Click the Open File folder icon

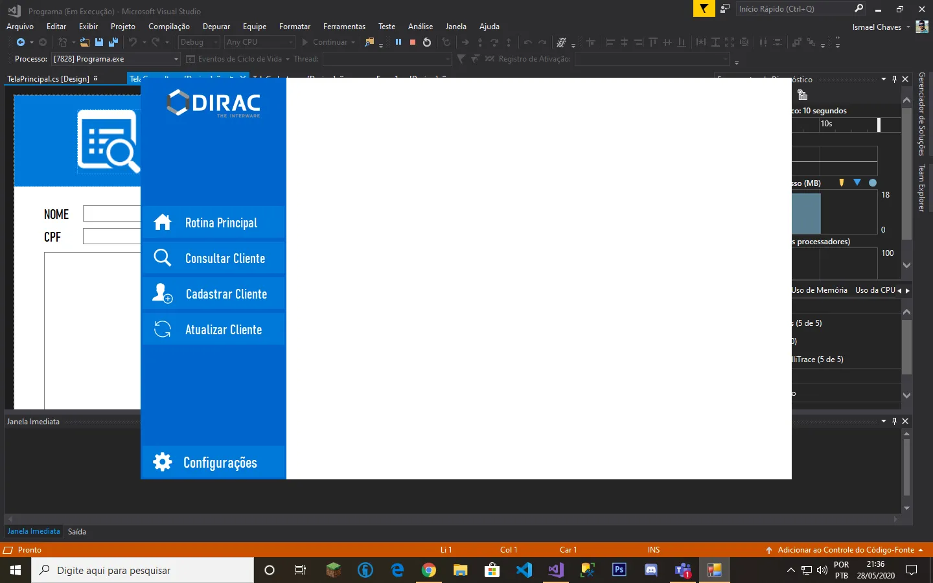coord(85,42)
